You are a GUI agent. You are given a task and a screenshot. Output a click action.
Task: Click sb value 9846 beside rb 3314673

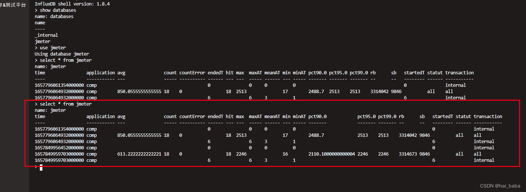click(x=425, y=154)
